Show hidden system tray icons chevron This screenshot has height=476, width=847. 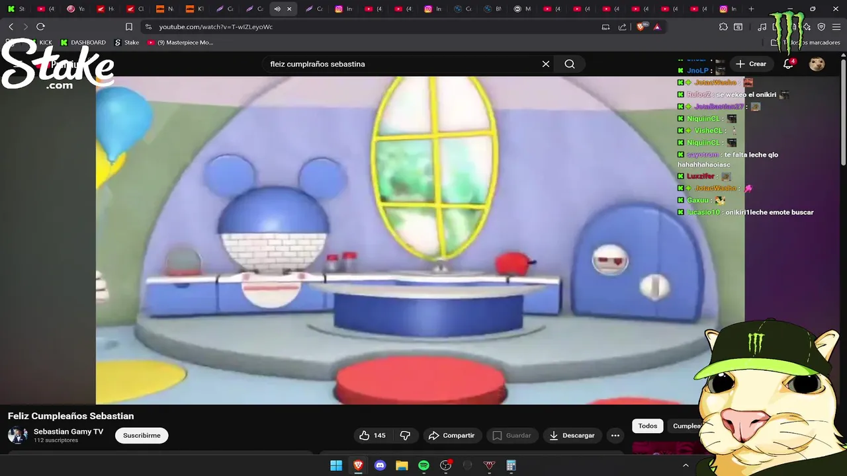click(686, 465)
